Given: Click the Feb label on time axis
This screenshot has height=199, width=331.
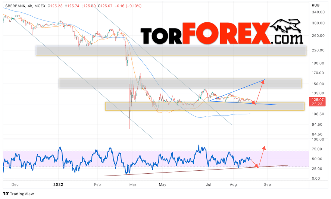Looking at the screenshot, I should click(x=97, y=185).
